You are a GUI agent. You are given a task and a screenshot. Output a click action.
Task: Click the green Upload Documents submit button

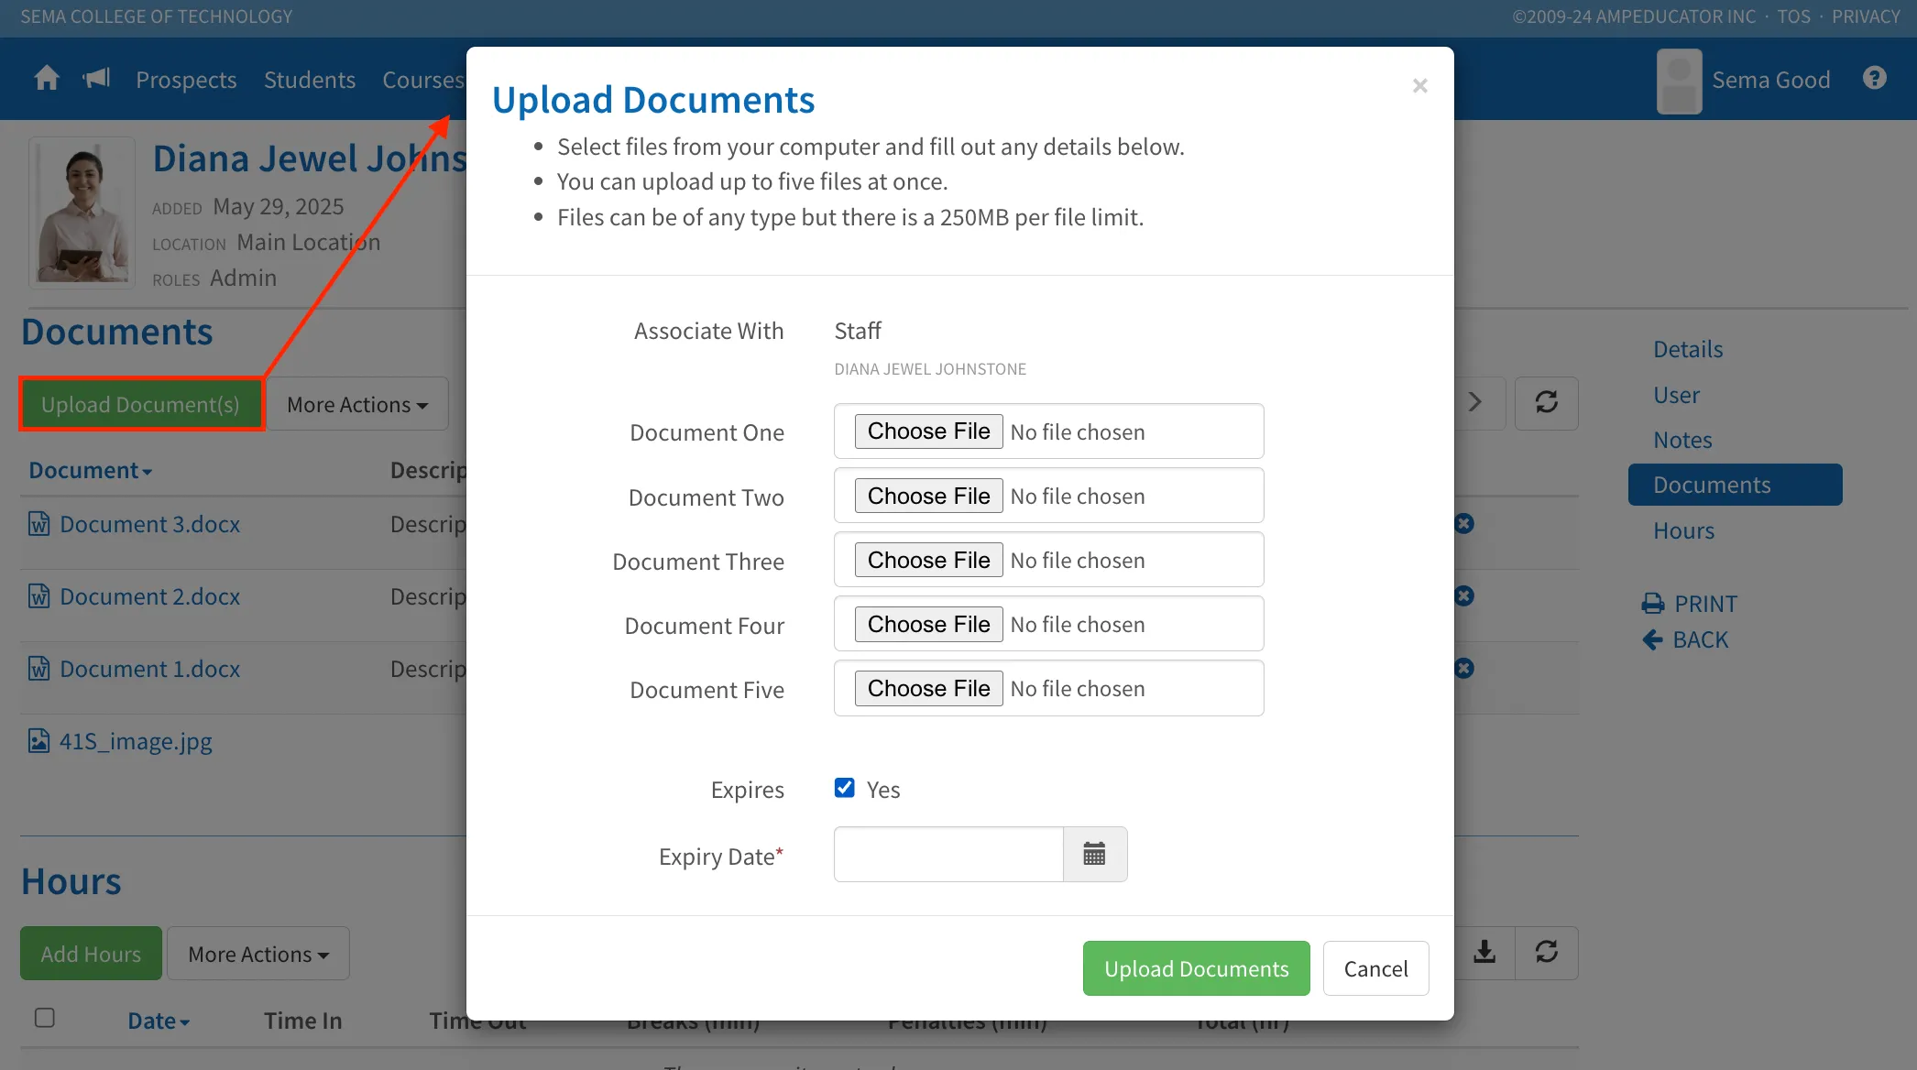point(1196,968)
